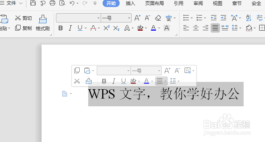The width and height of the screenshot is (265, 142).
Task: Open the 章节 tab
Action: coord(237,3)
